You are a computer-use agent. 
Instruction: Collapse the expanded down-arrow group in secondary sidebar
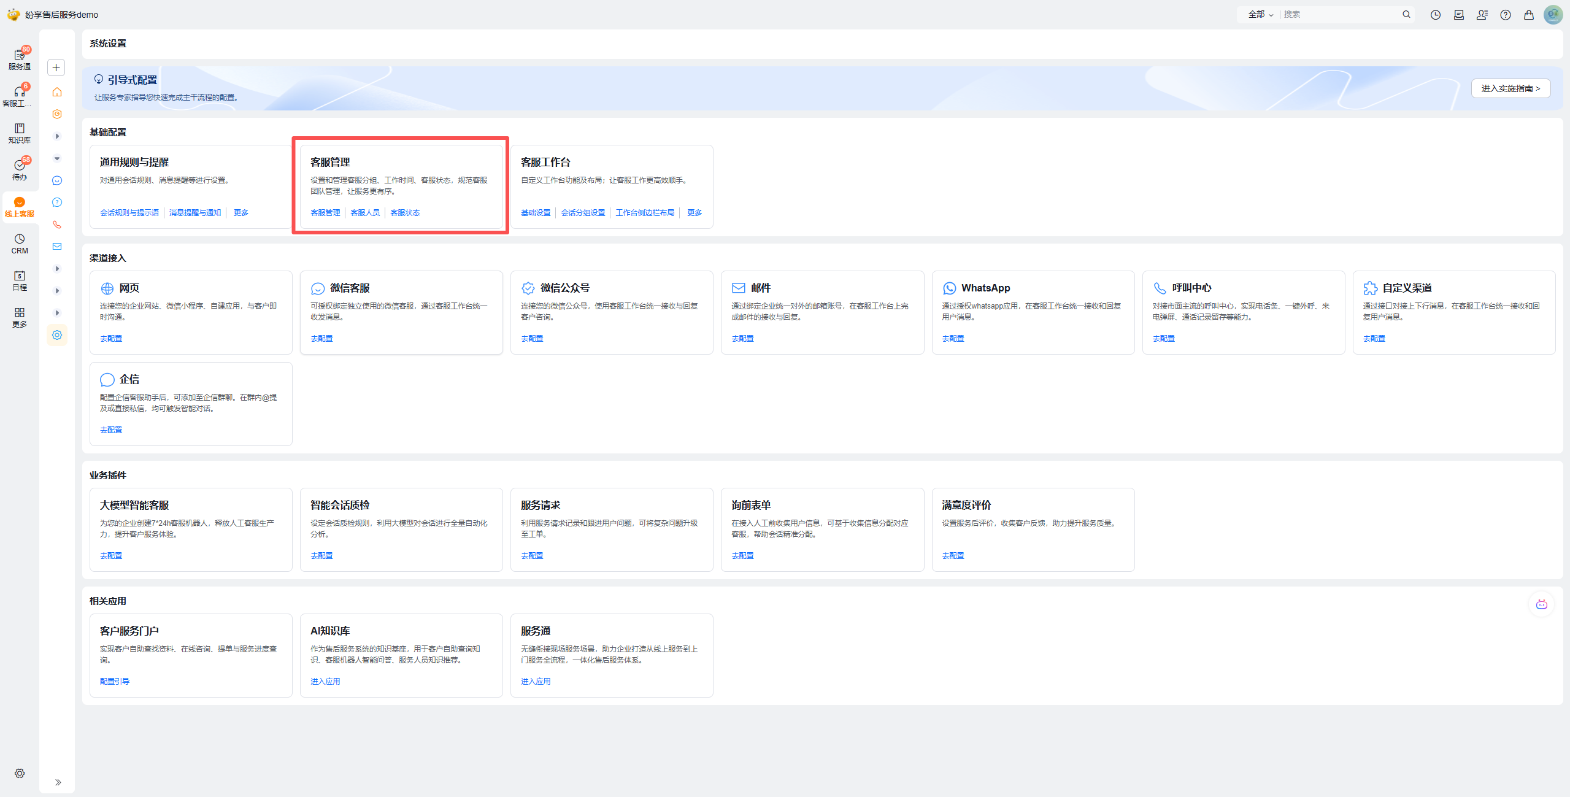(57, 158)
